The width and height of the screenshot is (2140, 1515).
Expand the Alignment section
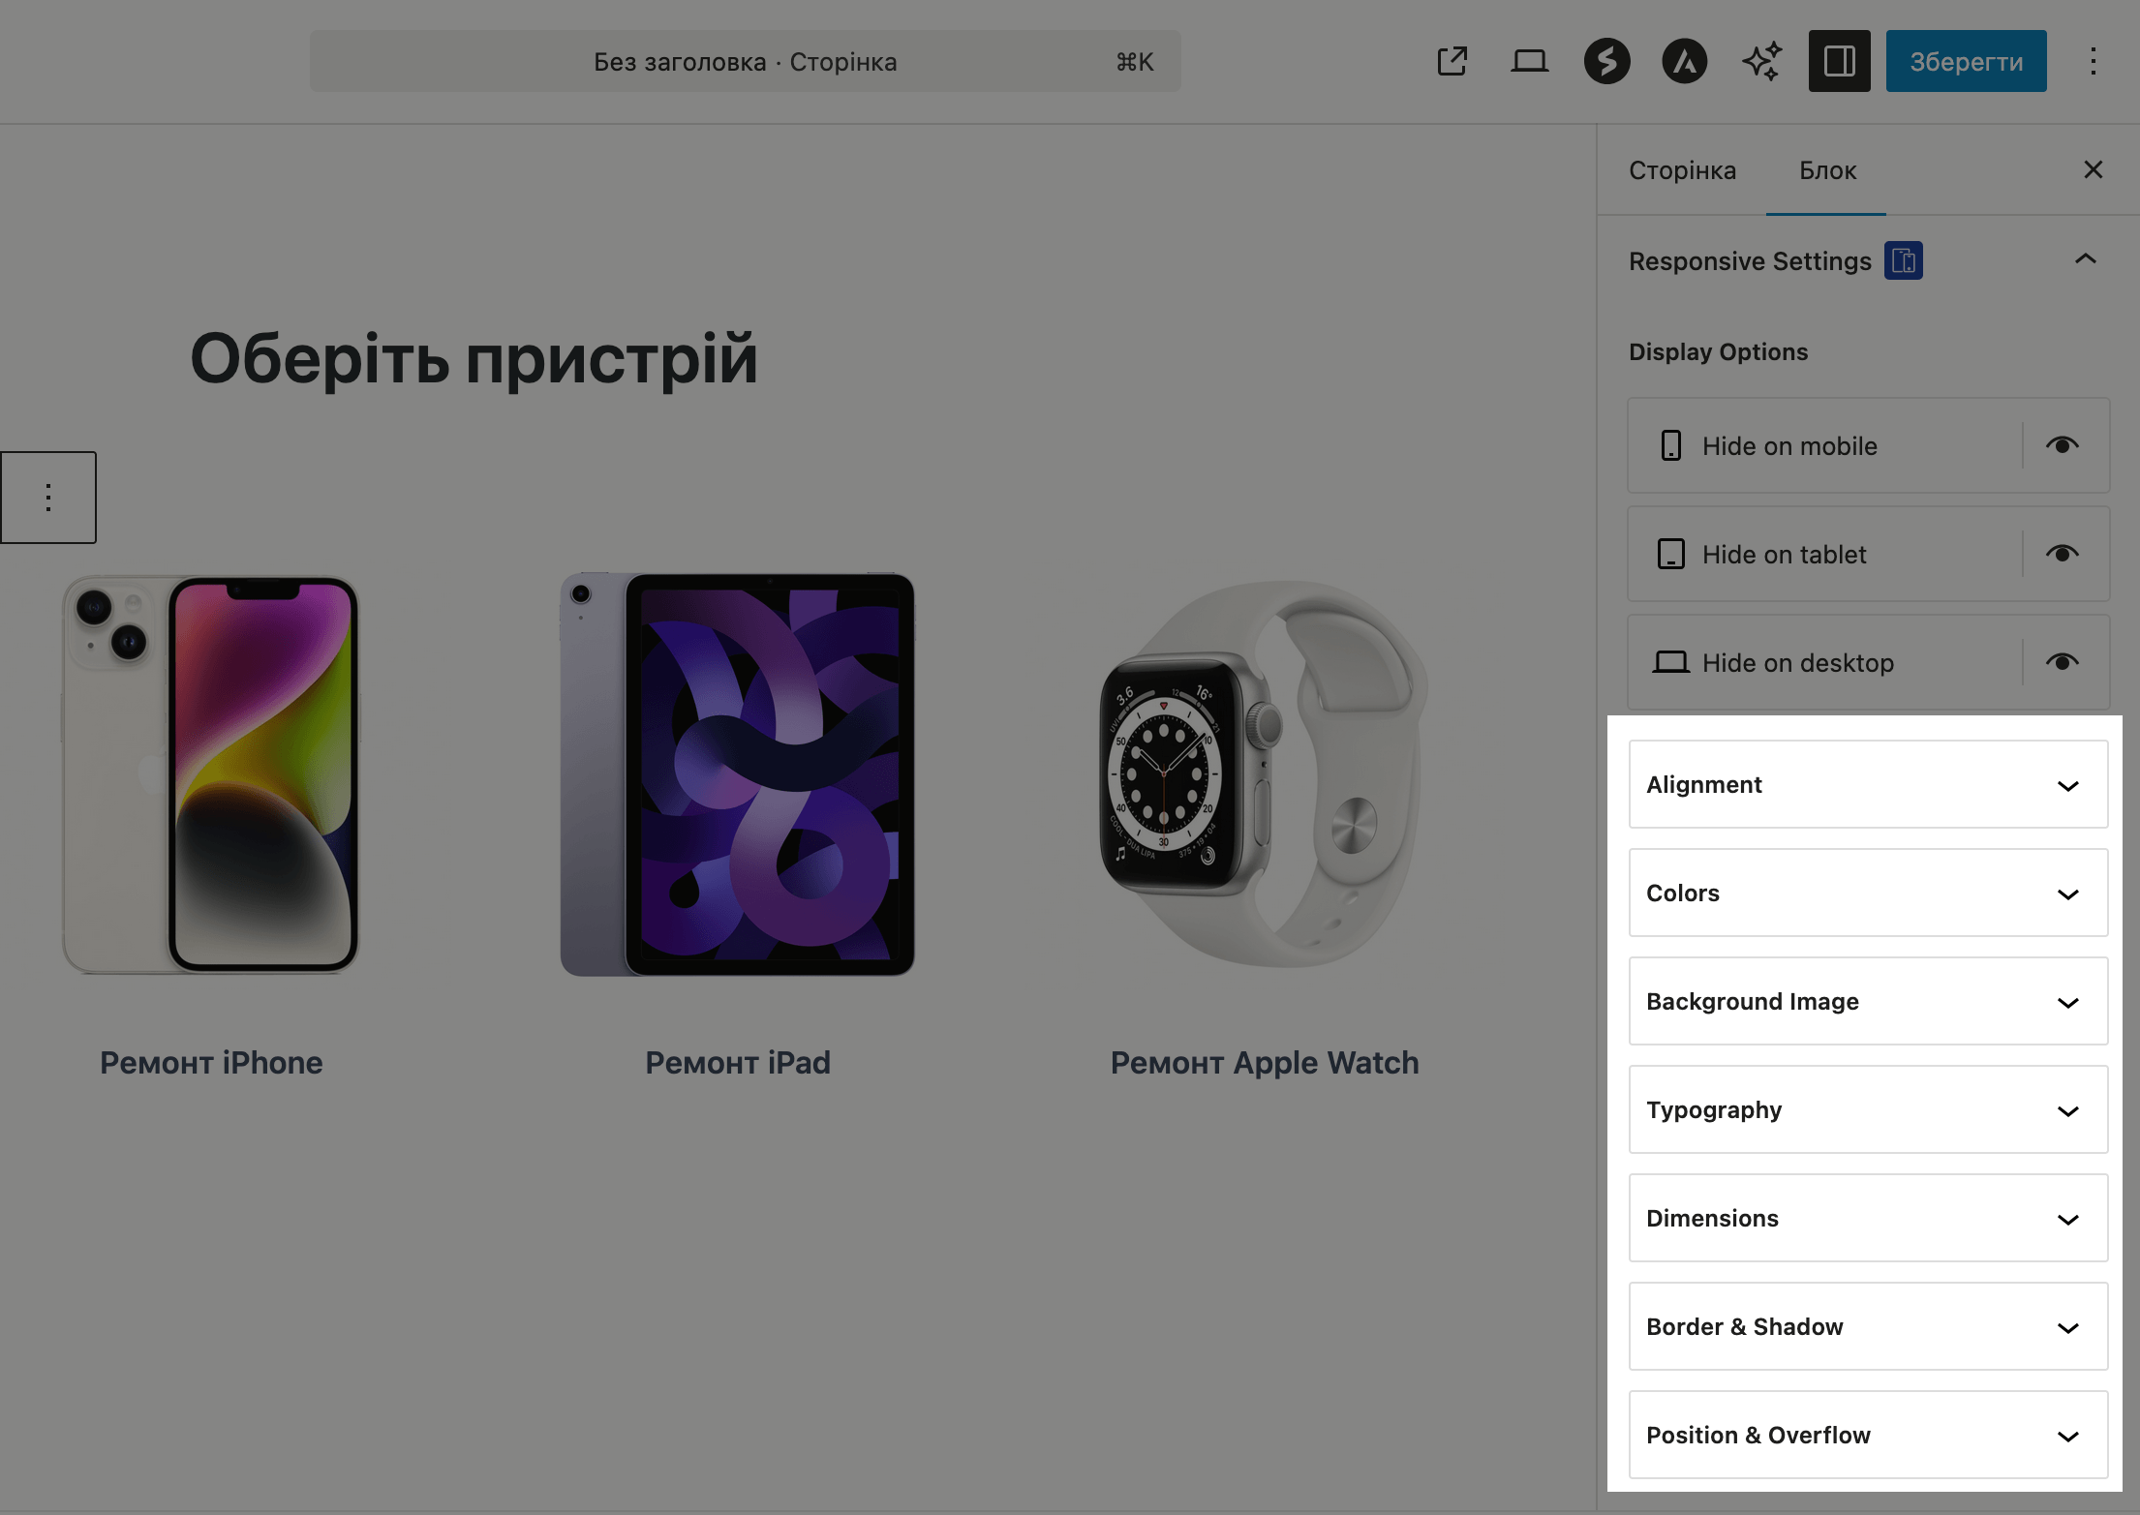point(1867,784)
